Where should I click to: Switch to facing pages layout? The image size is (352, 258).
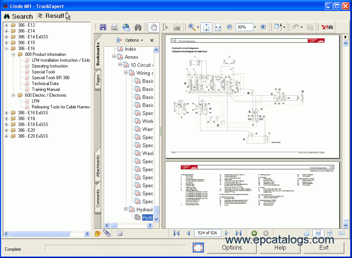tap(342, 233)
